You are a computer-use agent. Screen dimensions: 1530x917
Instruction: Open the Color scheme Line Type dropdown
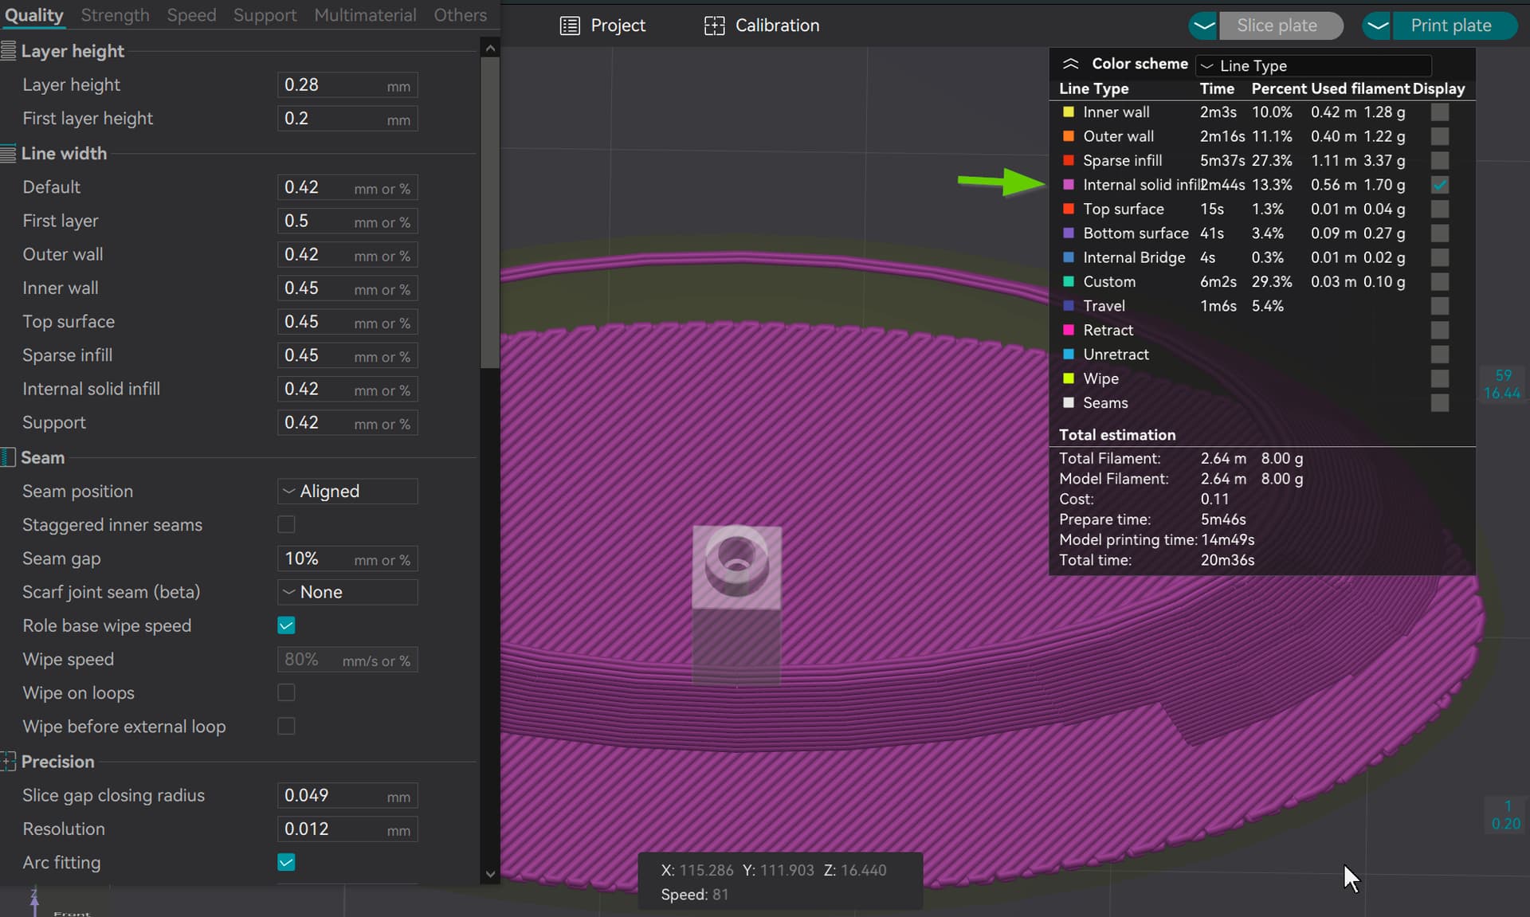1313,65
